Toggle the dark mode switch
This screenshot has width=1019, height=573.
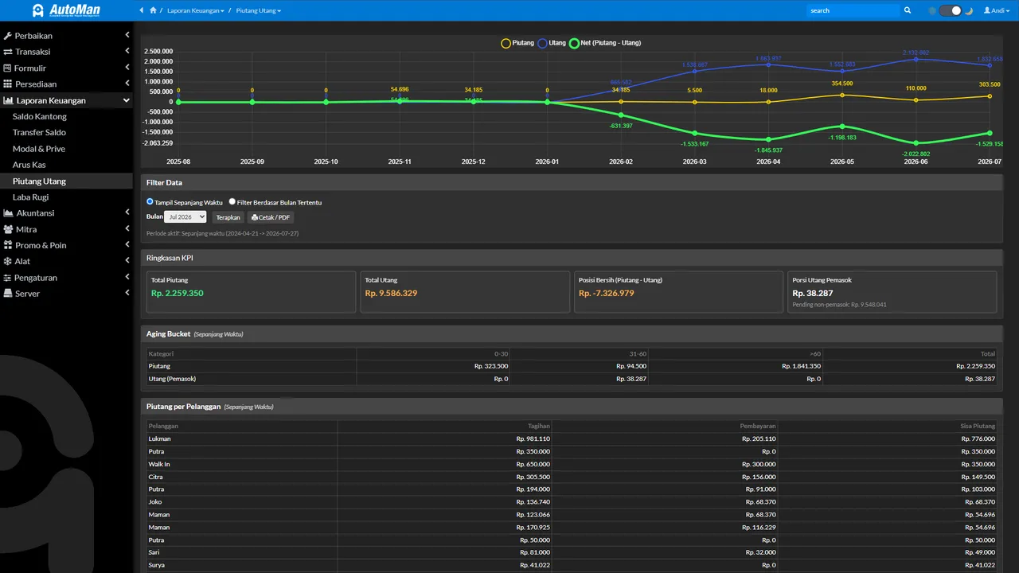pos(951,10)
